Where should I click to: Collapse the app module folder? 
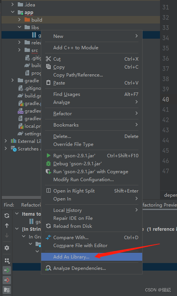(x=12, y=12)
